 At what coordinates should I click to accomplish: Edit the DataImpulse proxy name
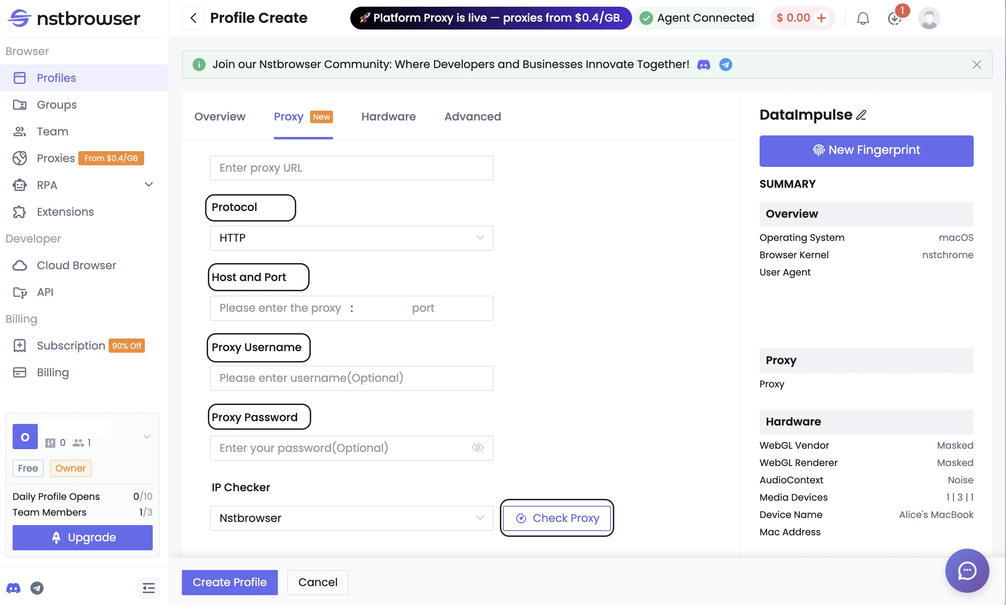click(861, 115)
